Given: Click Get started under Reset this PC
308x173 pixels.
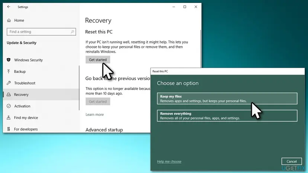Looking at the screenshot, I should point(97,60).
